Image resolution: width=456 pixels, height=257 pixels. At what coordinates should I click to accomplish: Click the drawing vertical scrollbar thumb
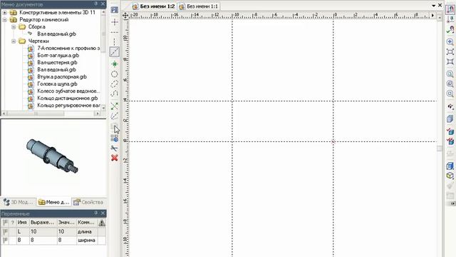tap(440, 148)
